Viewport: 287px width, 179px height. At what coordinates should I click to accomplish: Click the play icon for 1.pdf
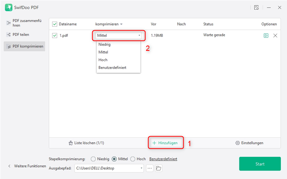click(x=266, y=36)
